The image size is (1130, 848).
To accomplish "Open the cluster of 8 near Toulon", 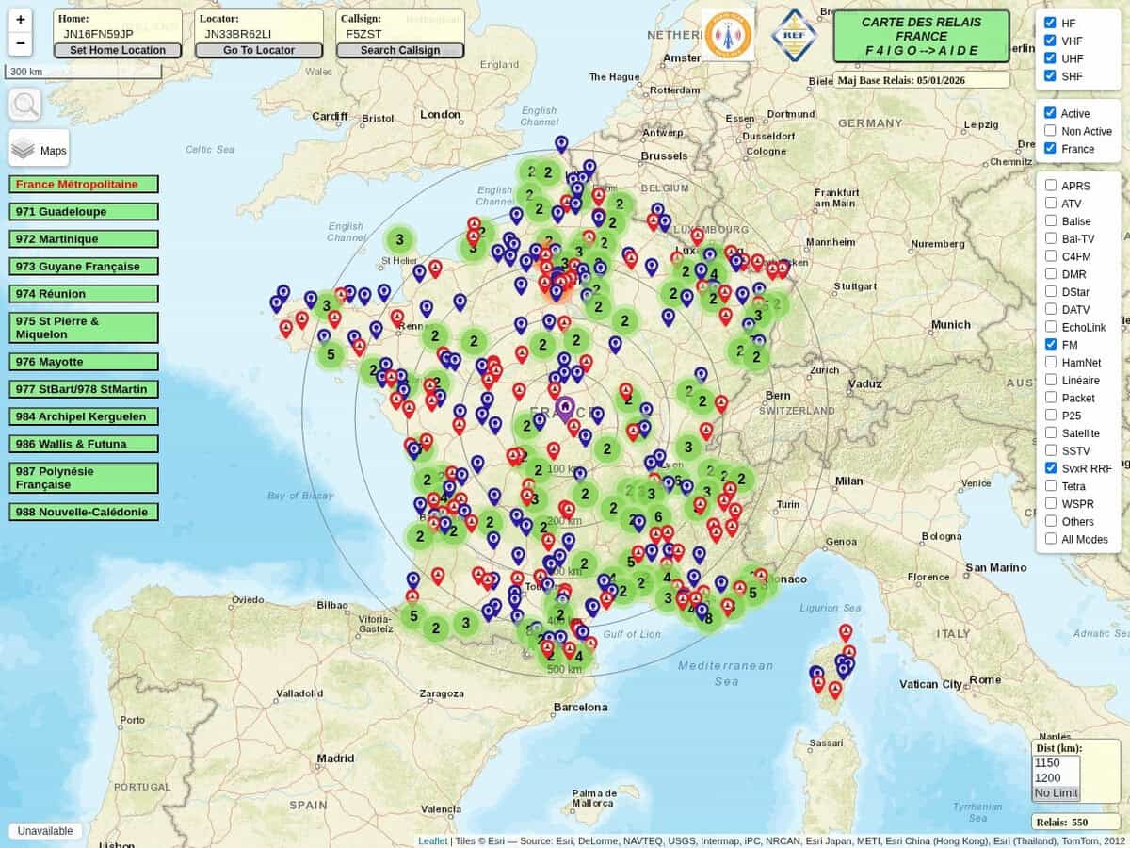I will pos(708,618).
